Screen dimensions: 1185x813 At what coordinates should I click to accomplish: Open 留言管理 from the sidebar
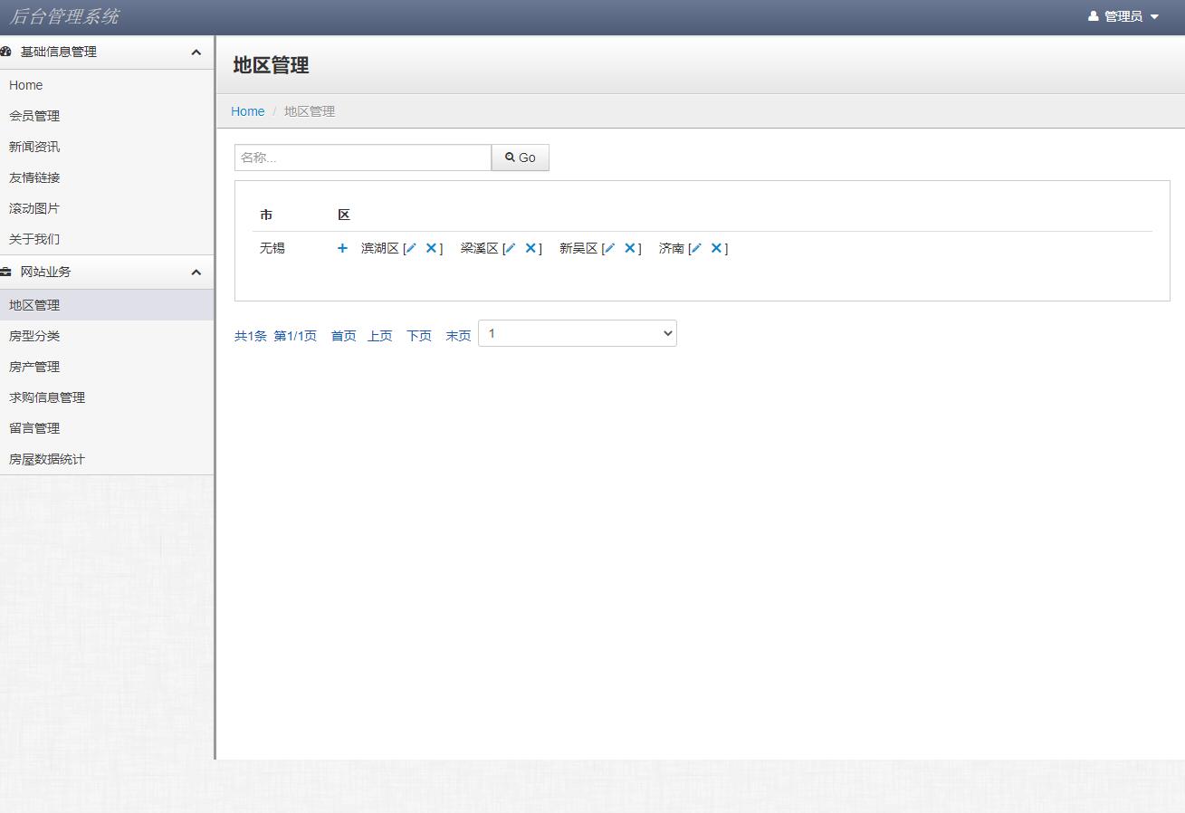[33, 428]
